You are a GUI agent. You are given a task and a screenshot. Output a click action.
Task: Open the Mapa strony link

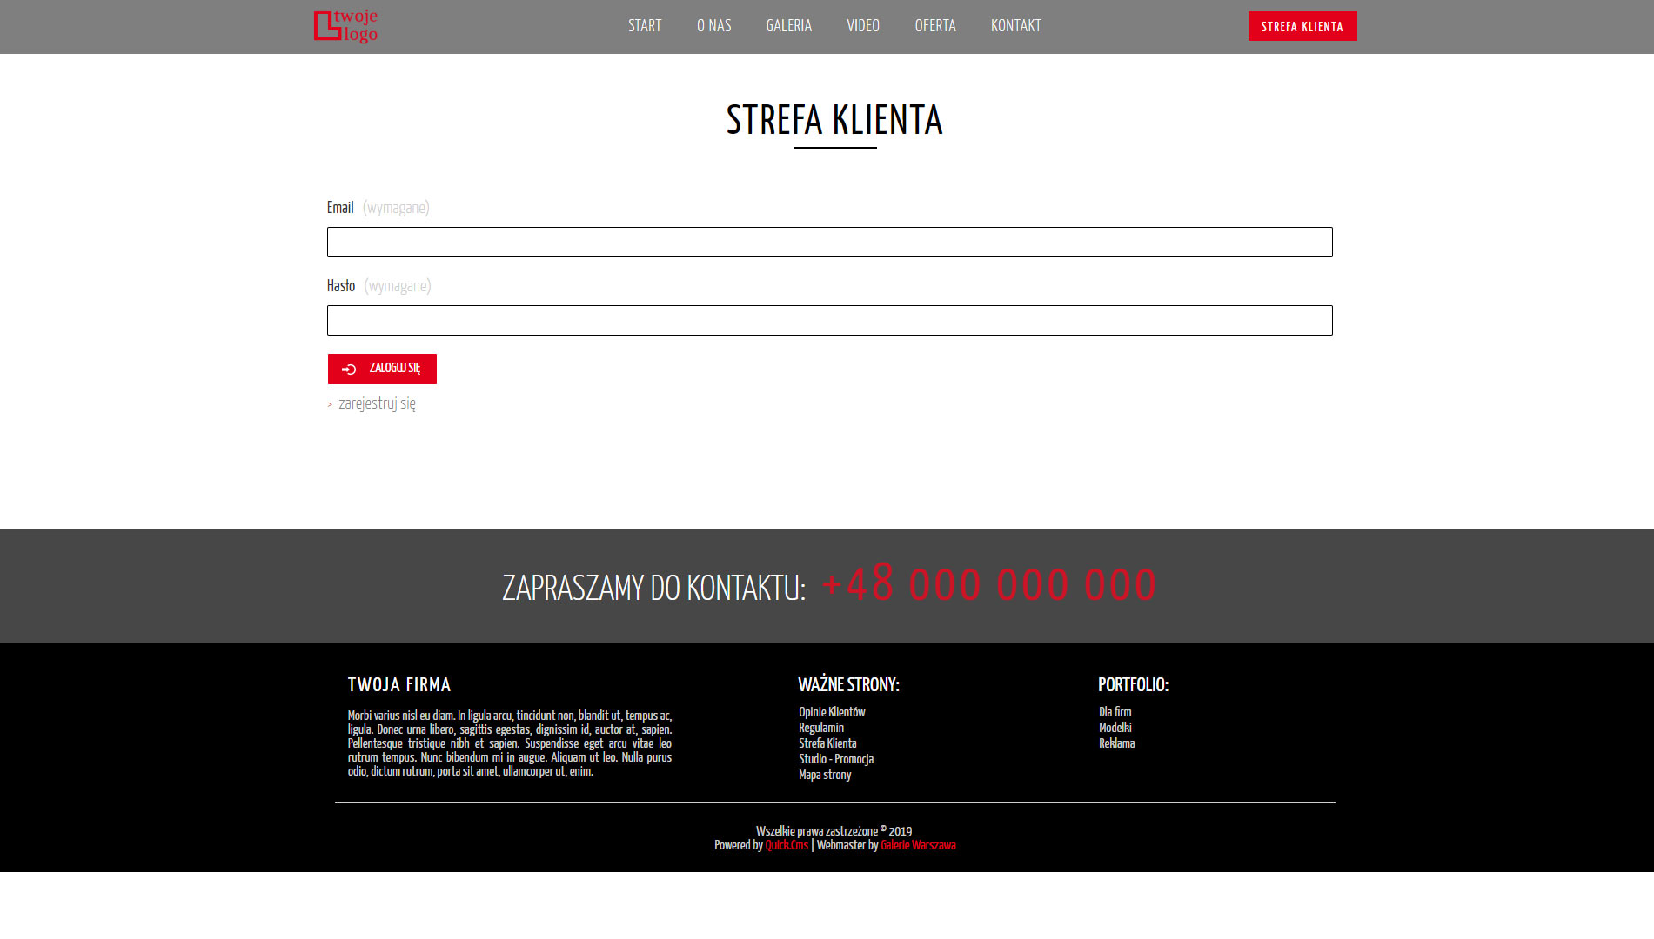[x=824, y=775]
